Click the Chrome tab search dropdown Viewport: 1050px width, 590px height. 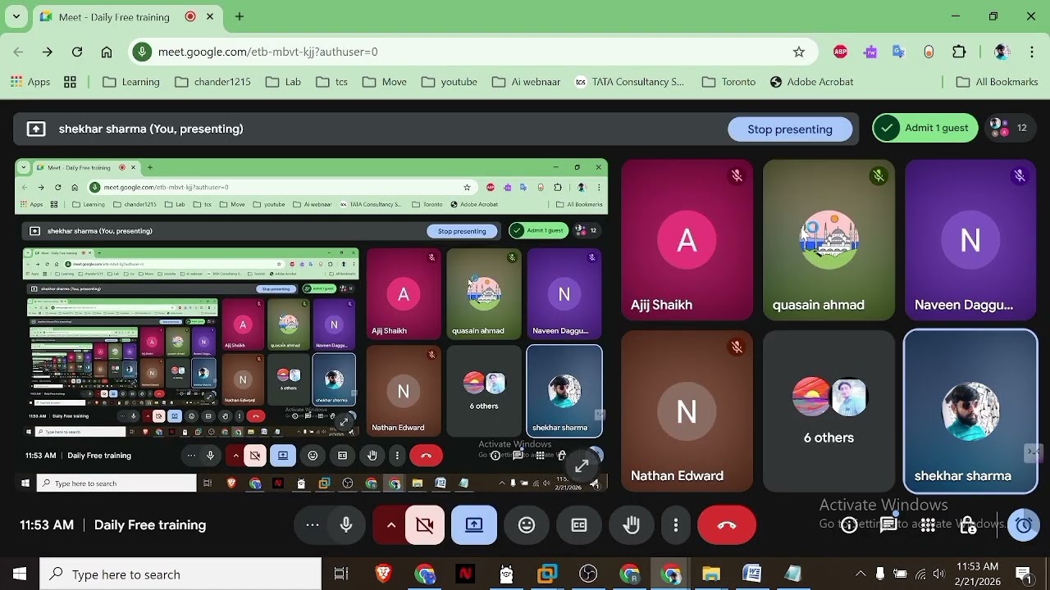[x=16, y=16]
